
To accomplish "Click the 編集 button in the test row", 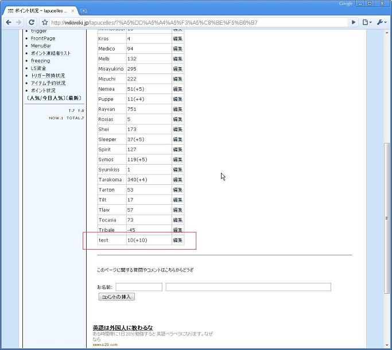I will pyautogui.click(x=177, y=240).
